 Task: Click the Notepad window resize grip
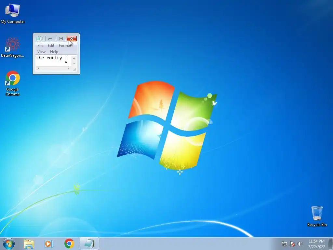tap(75, 69)
